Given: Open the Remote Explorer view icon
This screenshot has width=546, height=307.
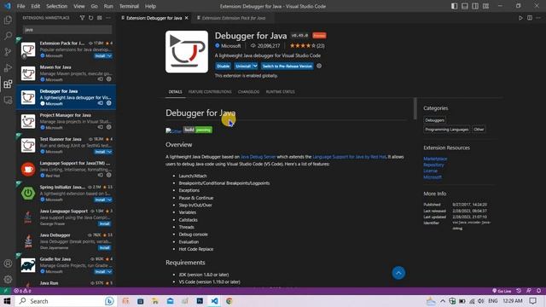Looking at the screenshot, I should pyautogui.click(x=8, y=101).
